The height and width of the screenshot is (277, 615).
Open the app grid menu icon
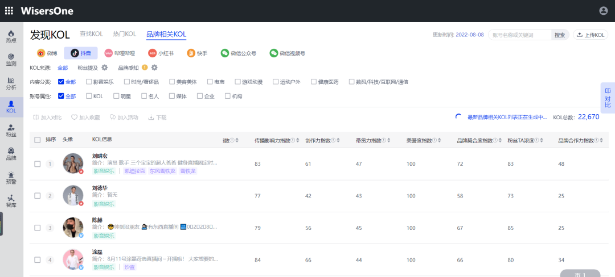9,11
